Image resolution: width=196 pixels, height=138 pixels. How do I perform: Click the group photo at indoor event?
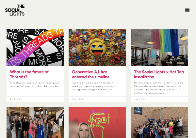(x=35, y=123)
